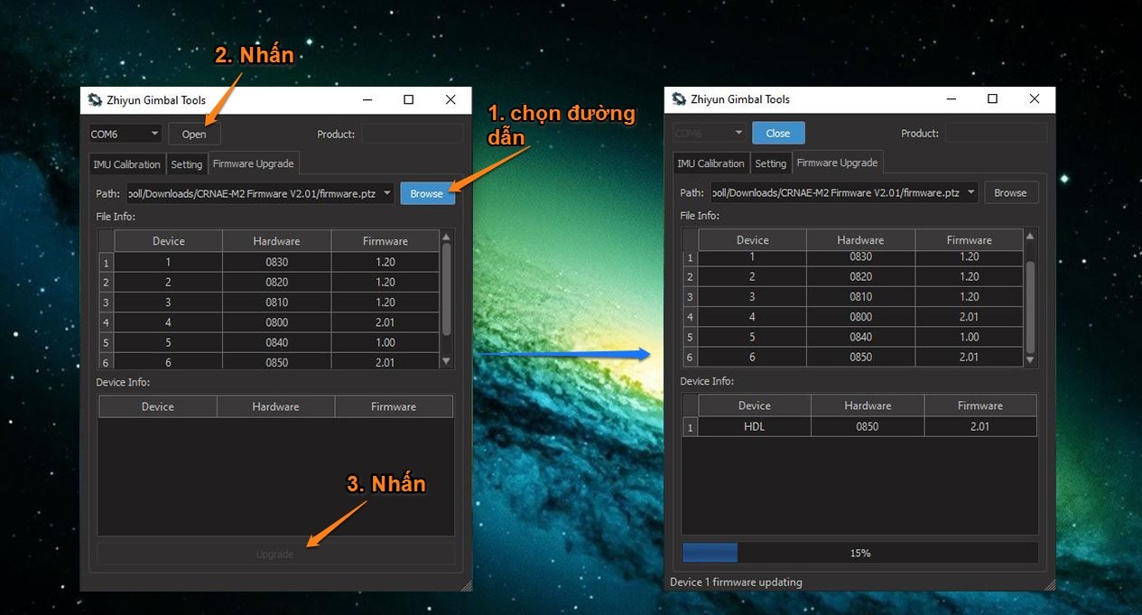This screenshot has height=615, width=1142.
Task: Maximize the window showing 15% progress
Action: [x=993, y=98]
